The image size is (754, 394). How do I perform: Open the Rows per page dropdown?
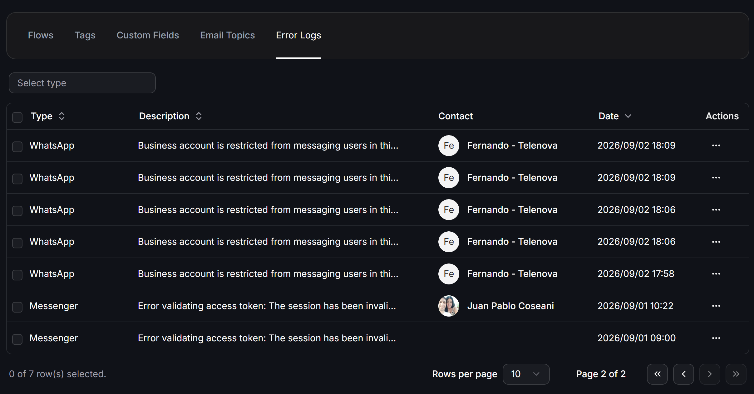pos(526,374)
